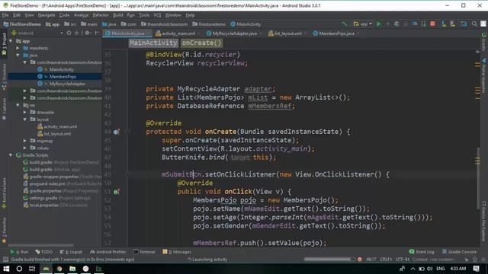The image size is (488, 274).
Task: Open Cortana search circle in taskbar
Action: tap(19, 269)
